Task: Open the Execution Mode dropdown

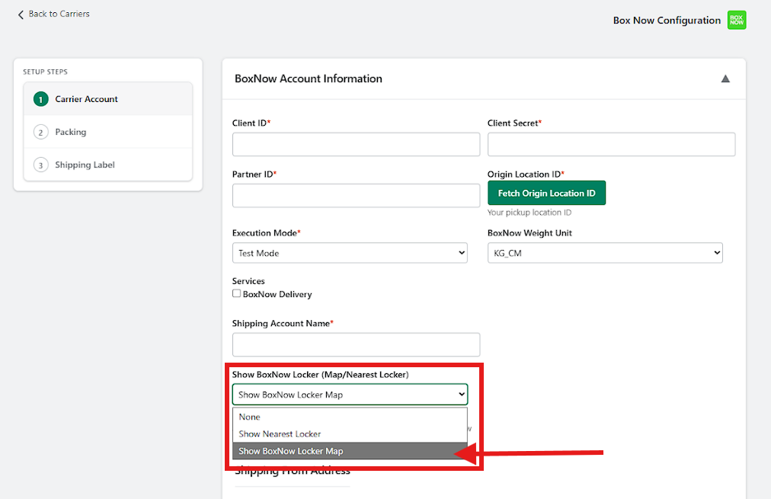Action: tap(350, 253)
